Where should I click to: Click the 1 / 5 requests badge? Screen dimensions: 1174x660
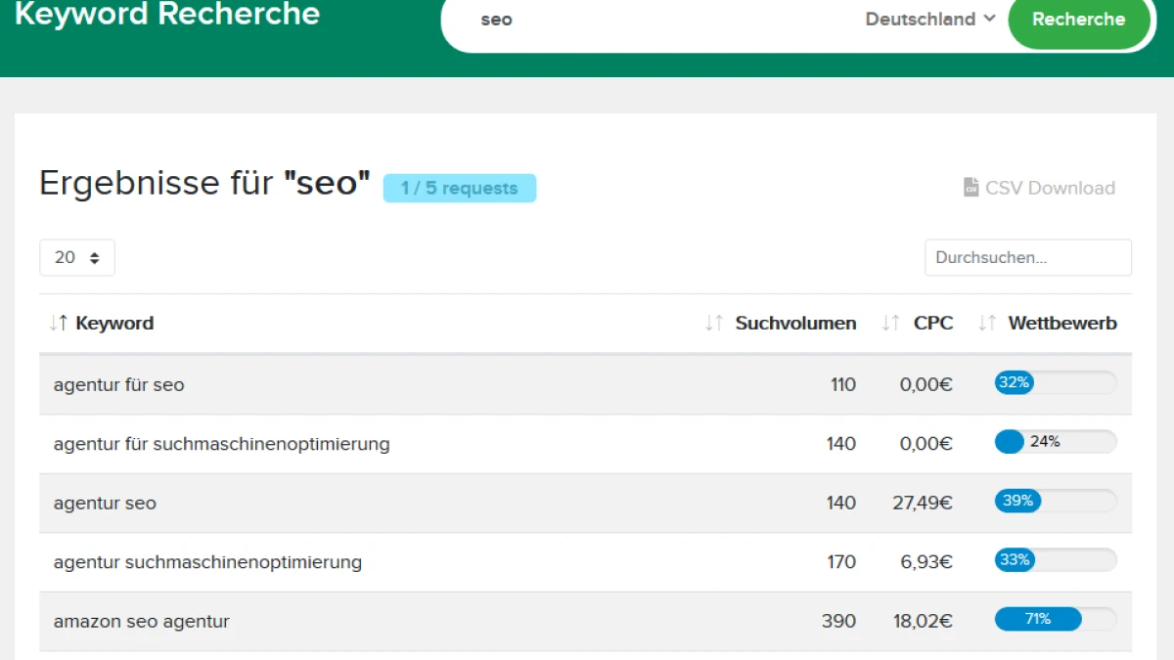coord(460,189)
